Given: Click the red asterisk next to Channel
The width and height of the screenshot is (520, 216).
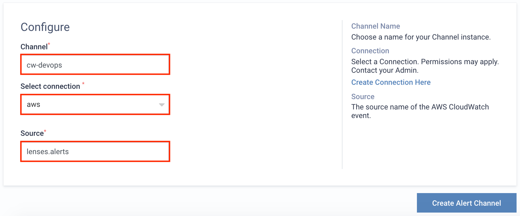Looking at the screenshot, I should (49, 44).
